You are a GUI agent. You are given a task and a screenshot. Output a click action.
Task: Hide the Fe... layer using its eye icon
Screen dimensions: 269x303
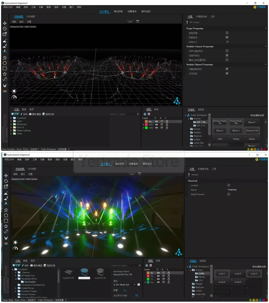(x=158, y=276)
